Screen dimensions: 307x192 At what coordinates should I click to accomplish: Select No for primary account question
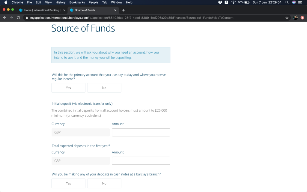[104, 88]
